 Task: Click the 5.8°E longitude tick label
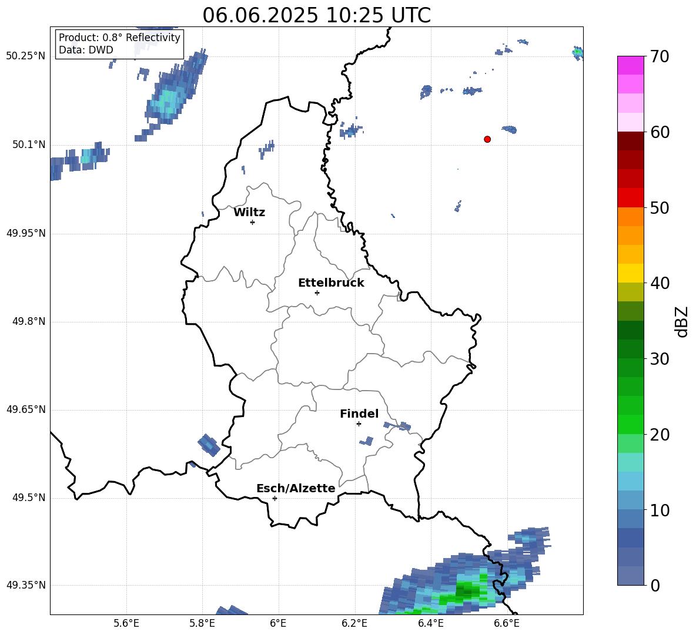click(x=202, y=623)
